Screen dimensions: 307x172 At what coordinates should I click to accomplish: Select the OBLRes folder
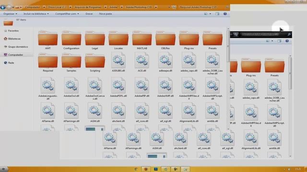click(x=165, y=40)
